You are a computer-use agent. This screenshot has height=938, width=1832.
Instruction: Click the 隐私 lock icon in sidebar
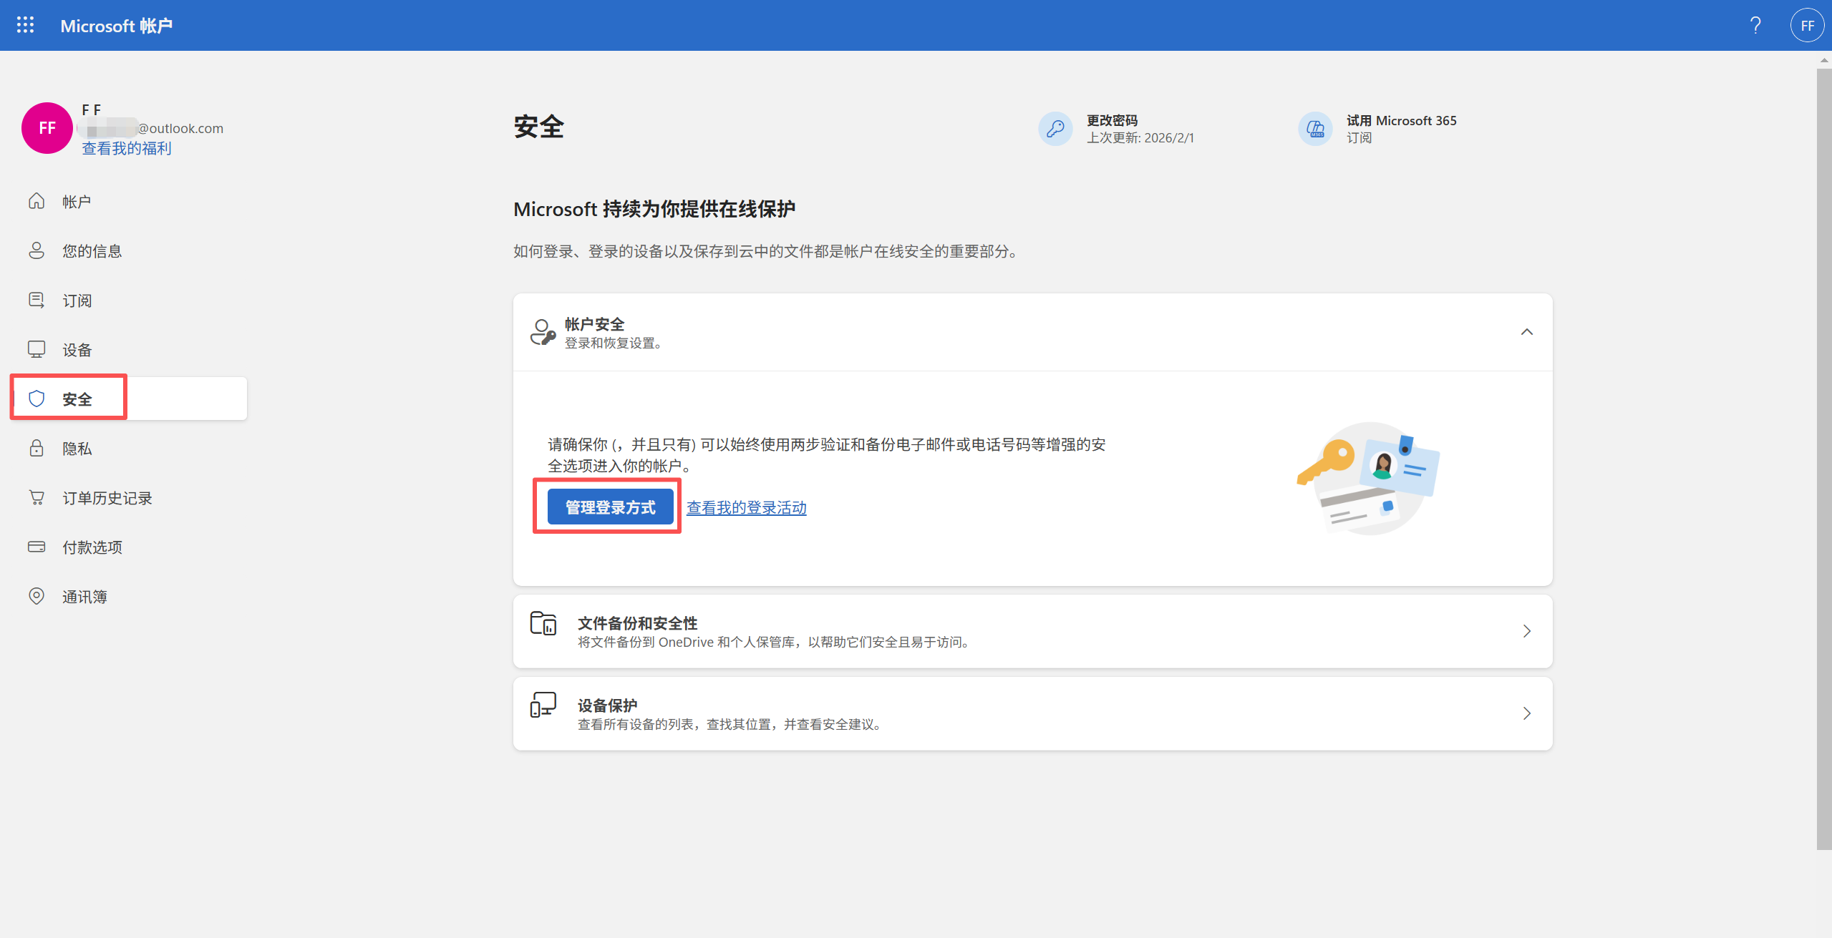coord(37,448)
